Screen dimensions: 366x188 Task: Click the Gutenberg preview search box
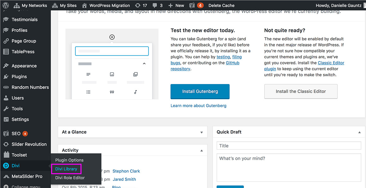(112, 51)
